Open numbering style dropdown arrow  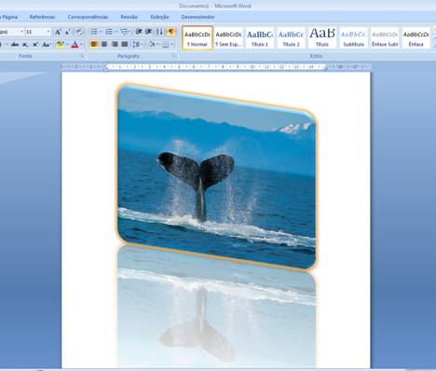pyautogui.click(x=116, y=32)
